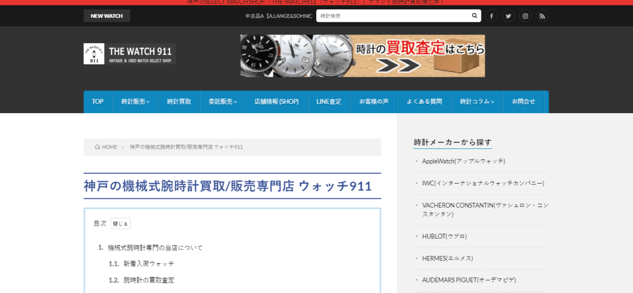Click the 時計検索 search input field
The width and height of the screenshot is (633, 293).
click(393, 16)
